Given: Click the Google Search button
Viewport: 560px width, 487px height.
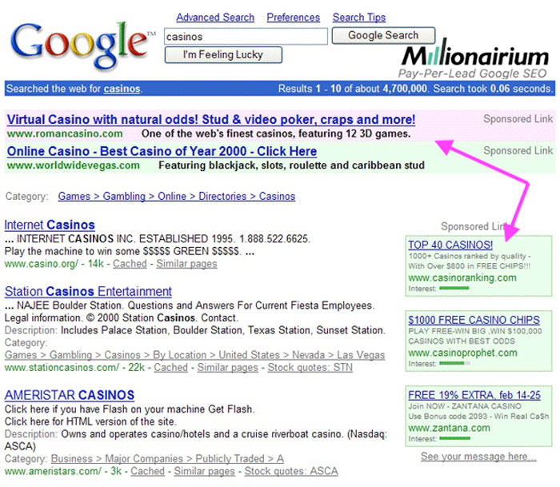Looking at the screenshot, I should pos(383,35).
